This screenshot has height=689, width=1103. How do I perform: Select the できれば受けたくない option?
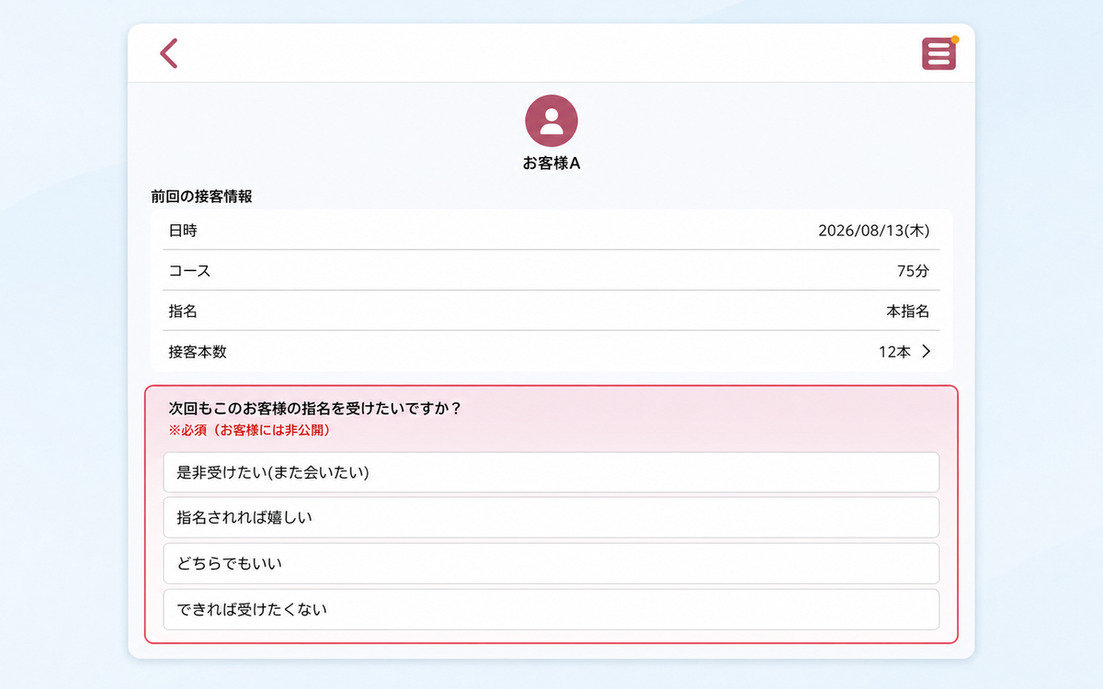point(551,609)
